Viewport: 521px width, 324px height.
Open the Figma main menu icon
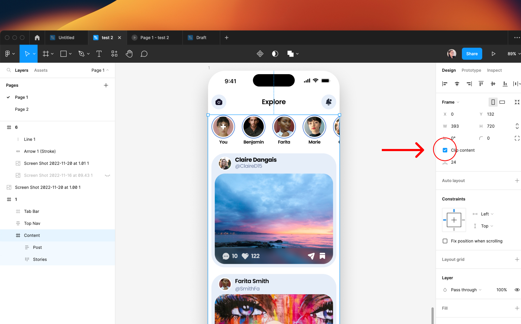[8, 54]
